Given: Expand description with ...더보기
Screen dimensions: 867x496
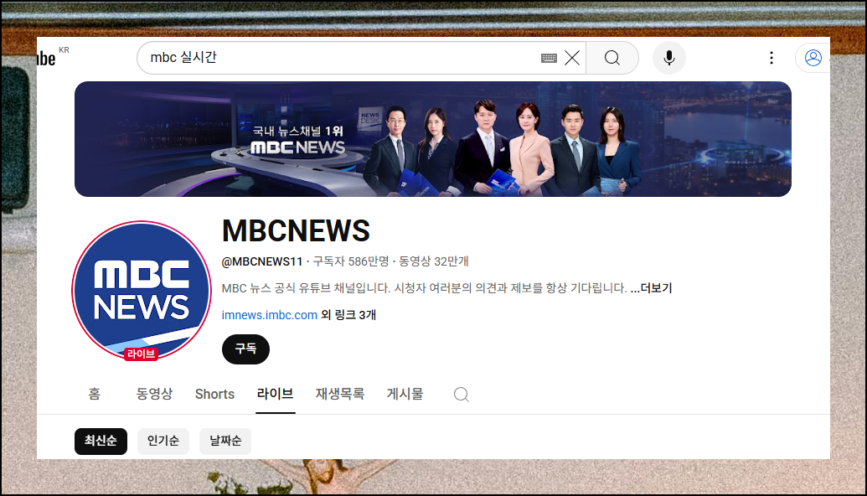Looking at the screenshot, I should coord(652,288).
